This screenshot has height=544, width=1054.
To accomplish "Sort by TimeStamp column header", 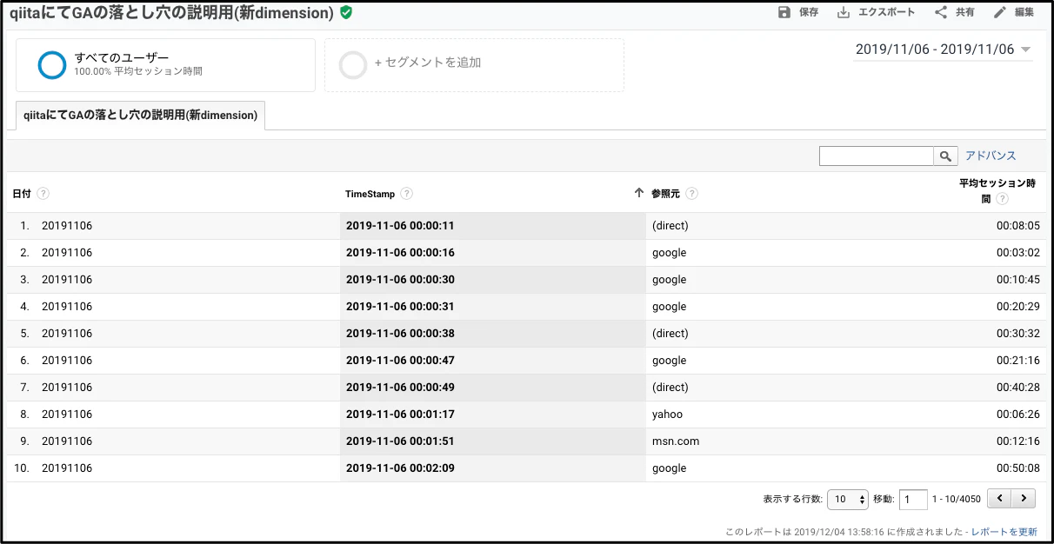I will point(370,194).
